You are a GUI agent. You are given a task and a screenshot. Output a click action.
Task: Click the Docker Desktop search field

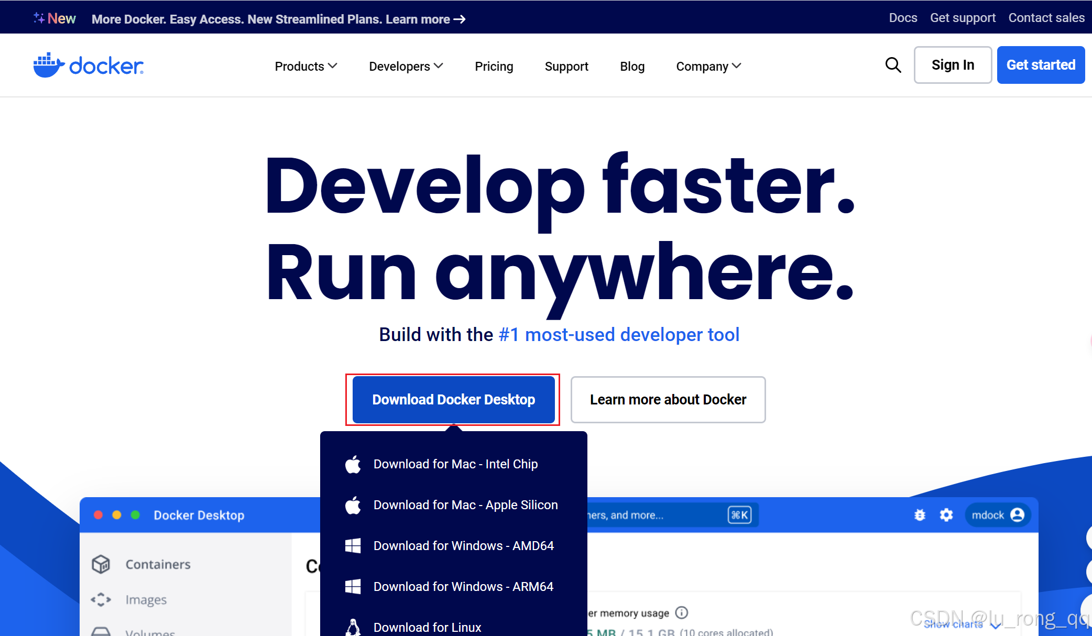coord(672,515)
